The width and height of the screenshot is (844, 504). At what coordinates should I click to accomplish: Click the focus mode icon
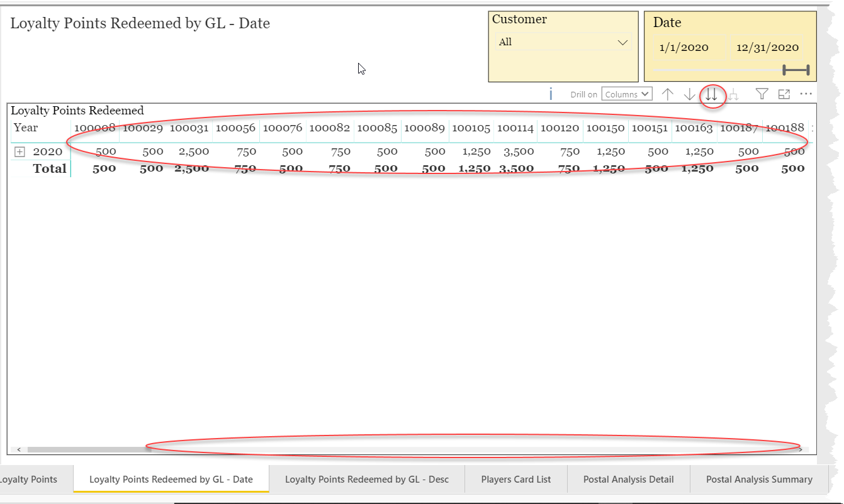tap(784, 94)
